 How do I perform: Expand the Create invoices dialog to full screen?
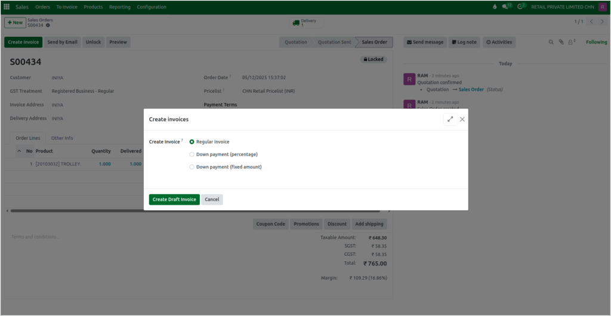pos(450,120)
